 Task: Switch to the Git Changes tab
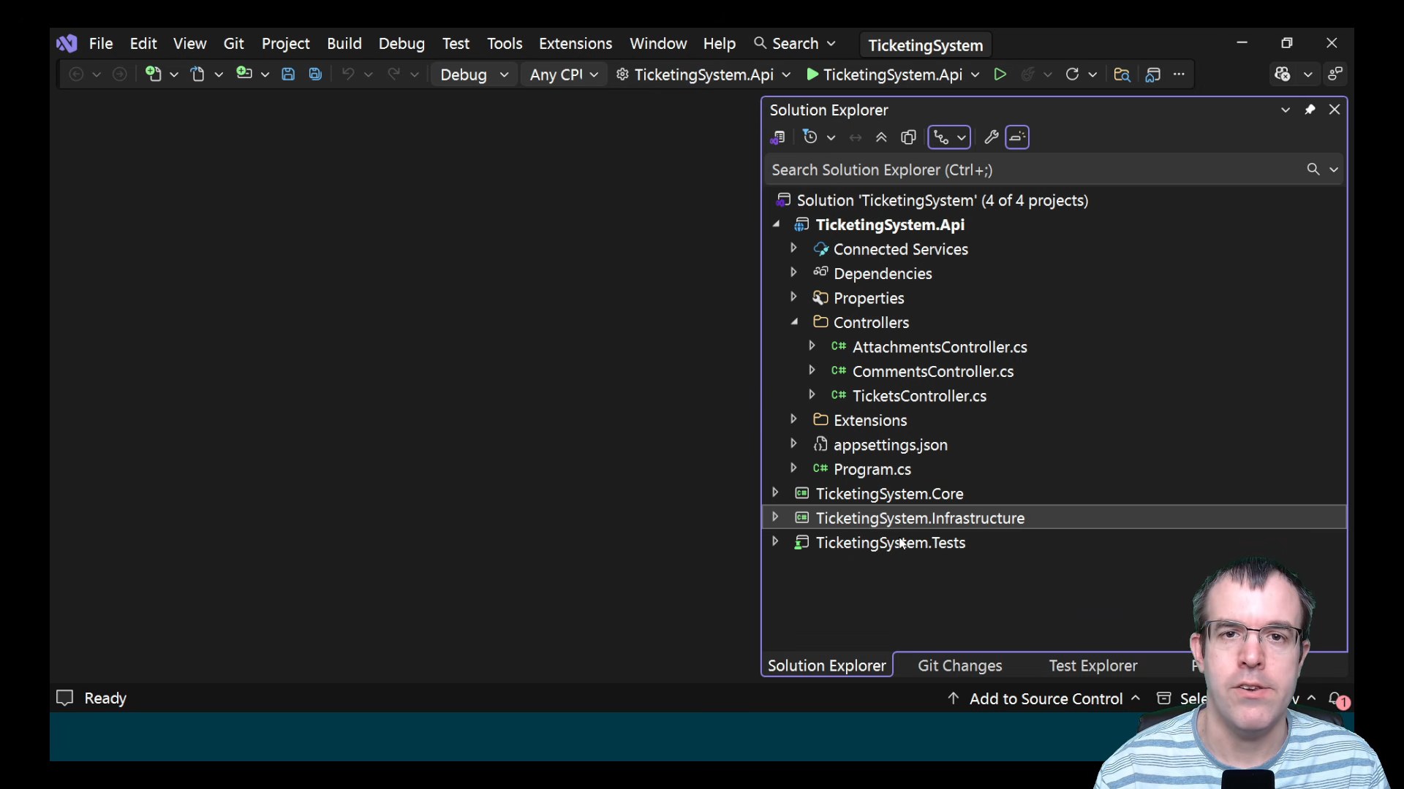coord(959,666)
